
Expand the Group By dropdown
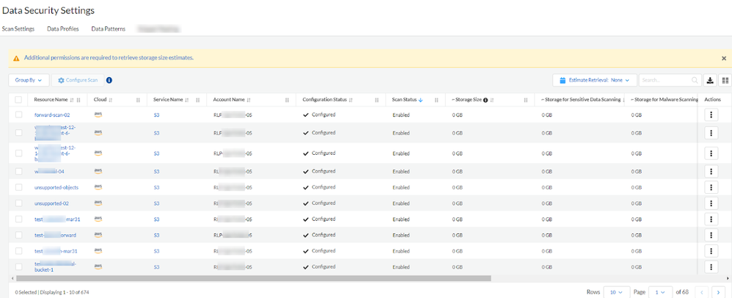(x=29, y=80)
